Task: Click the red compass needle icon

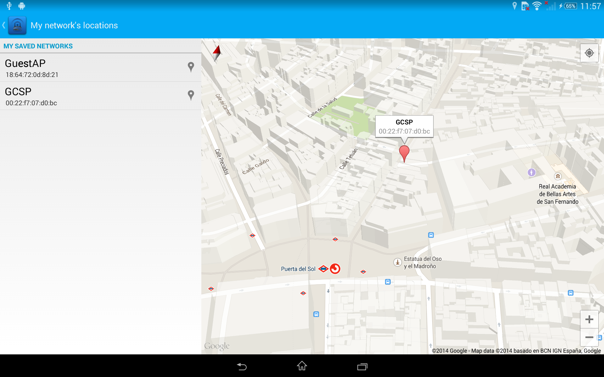Action: [x=216, y=53]
